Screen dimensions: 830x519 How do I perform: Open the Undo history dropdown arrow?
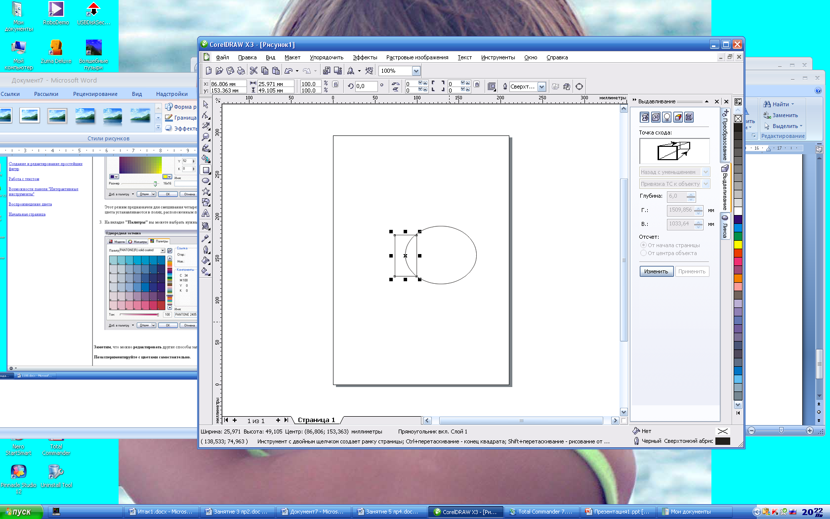297,71
